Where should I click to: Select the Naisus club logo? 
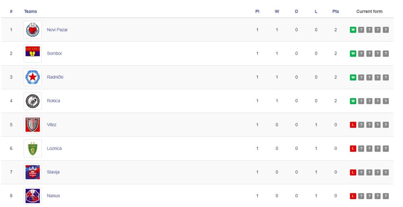(x=33, y=196)
